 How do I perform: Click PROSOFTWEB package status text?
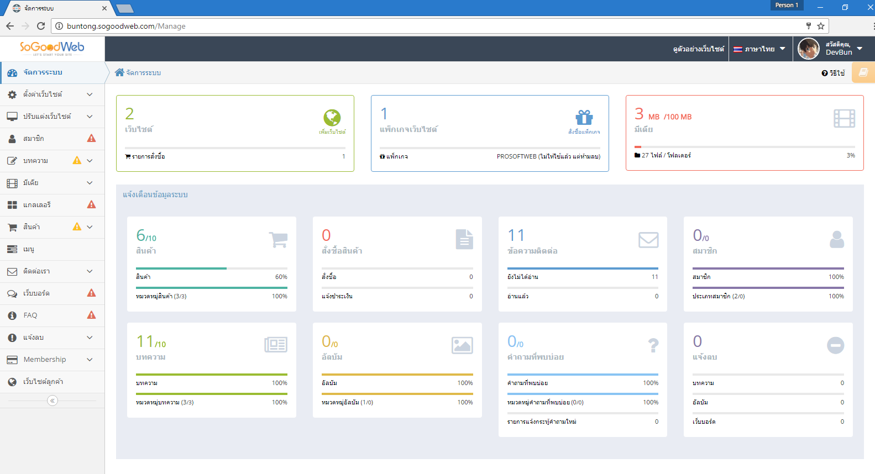pyautogui.click(x=548, y=156)
